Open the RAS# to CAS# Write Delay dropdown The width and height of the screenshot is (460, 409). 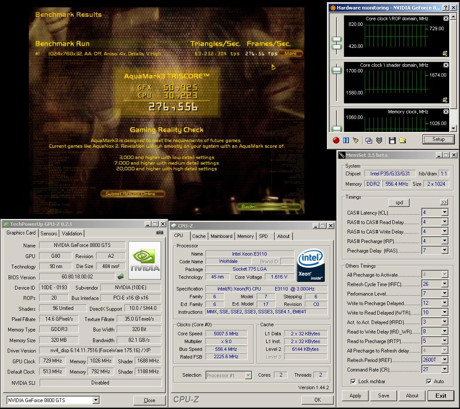[x=445, y=231]
